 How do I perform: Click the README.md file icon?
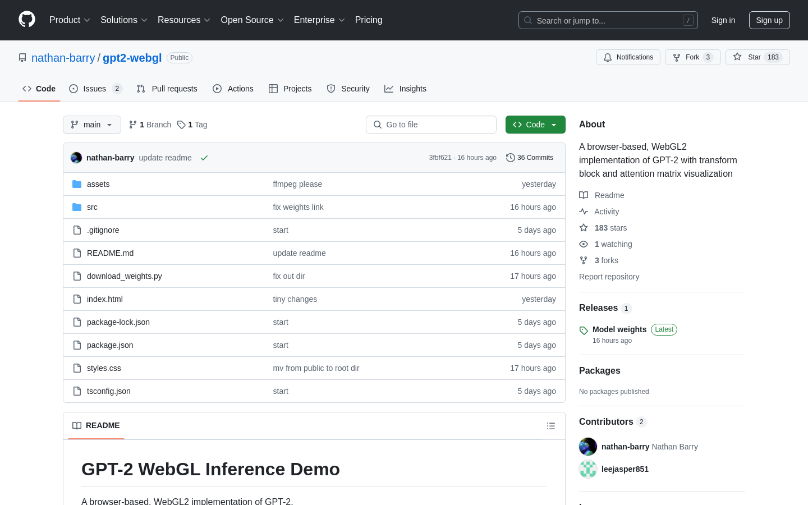click(77, 253)
